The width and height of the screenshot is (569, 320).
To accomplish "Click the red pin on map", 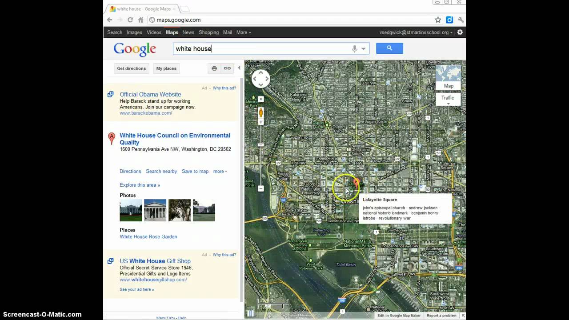I will click(356, 182).
